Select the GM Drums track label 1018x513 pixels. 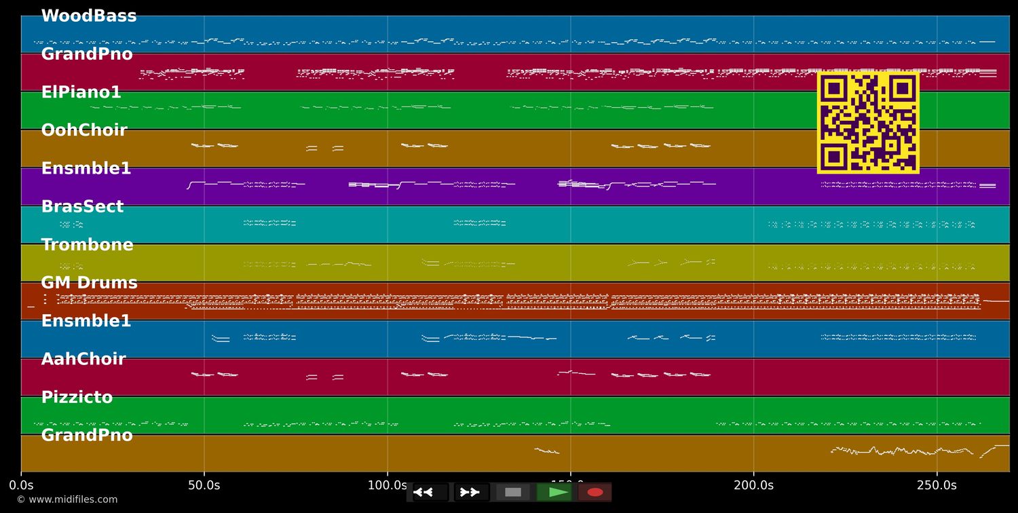click(89, 283)
